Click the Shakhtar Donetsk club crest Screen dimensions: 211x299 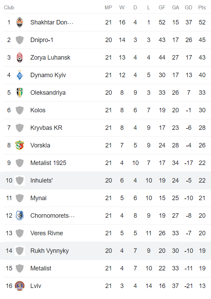[x=20, y=22]
